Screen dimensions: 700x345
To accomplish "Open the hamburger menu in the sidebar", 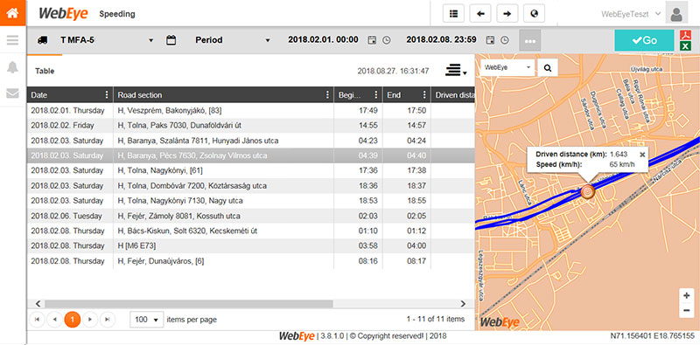I will coord(12,40).
